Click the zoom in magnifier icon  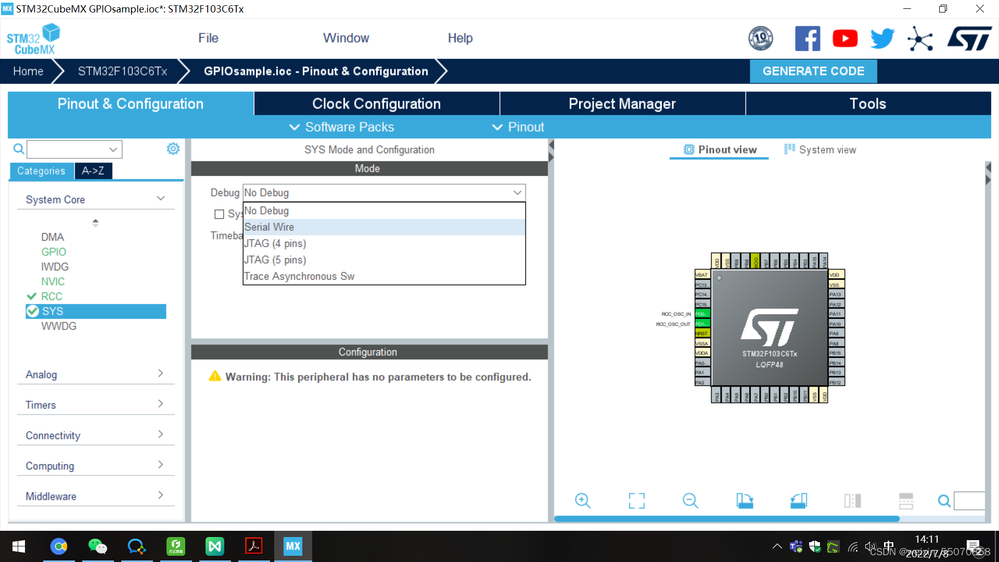click(x=582, y=501)
